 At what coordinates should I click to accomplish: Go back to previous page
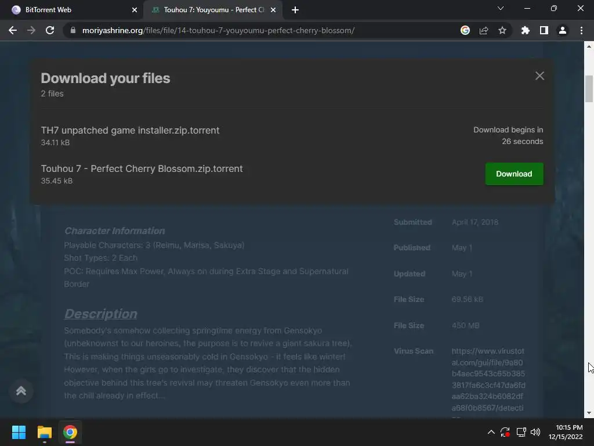[x=13, y=30]
